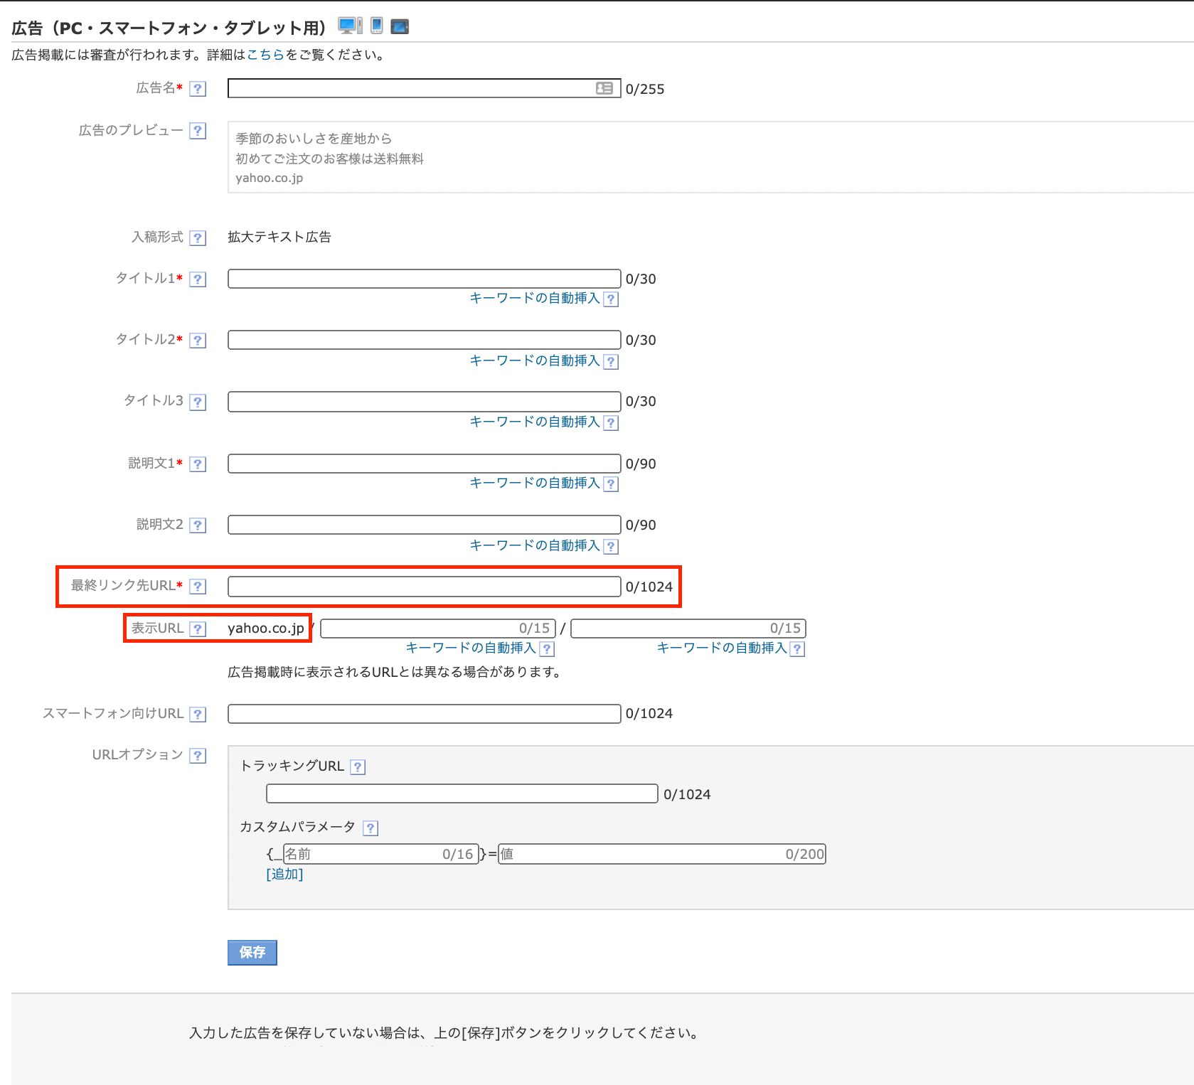Click help icon next to 説明文2
Viewport: 1194px width, 1085px height.
pyautogui.click(x=198, y=525)
